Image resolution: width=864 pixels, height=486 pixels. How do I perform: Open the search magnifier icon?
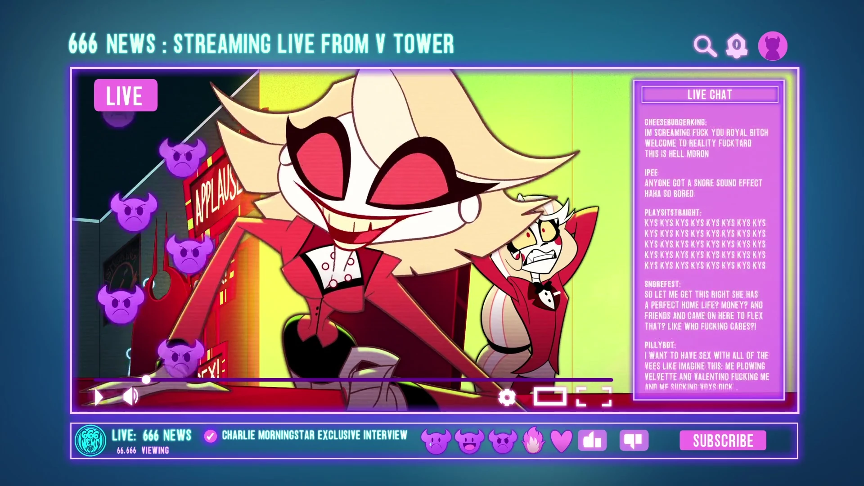(705, 46)
